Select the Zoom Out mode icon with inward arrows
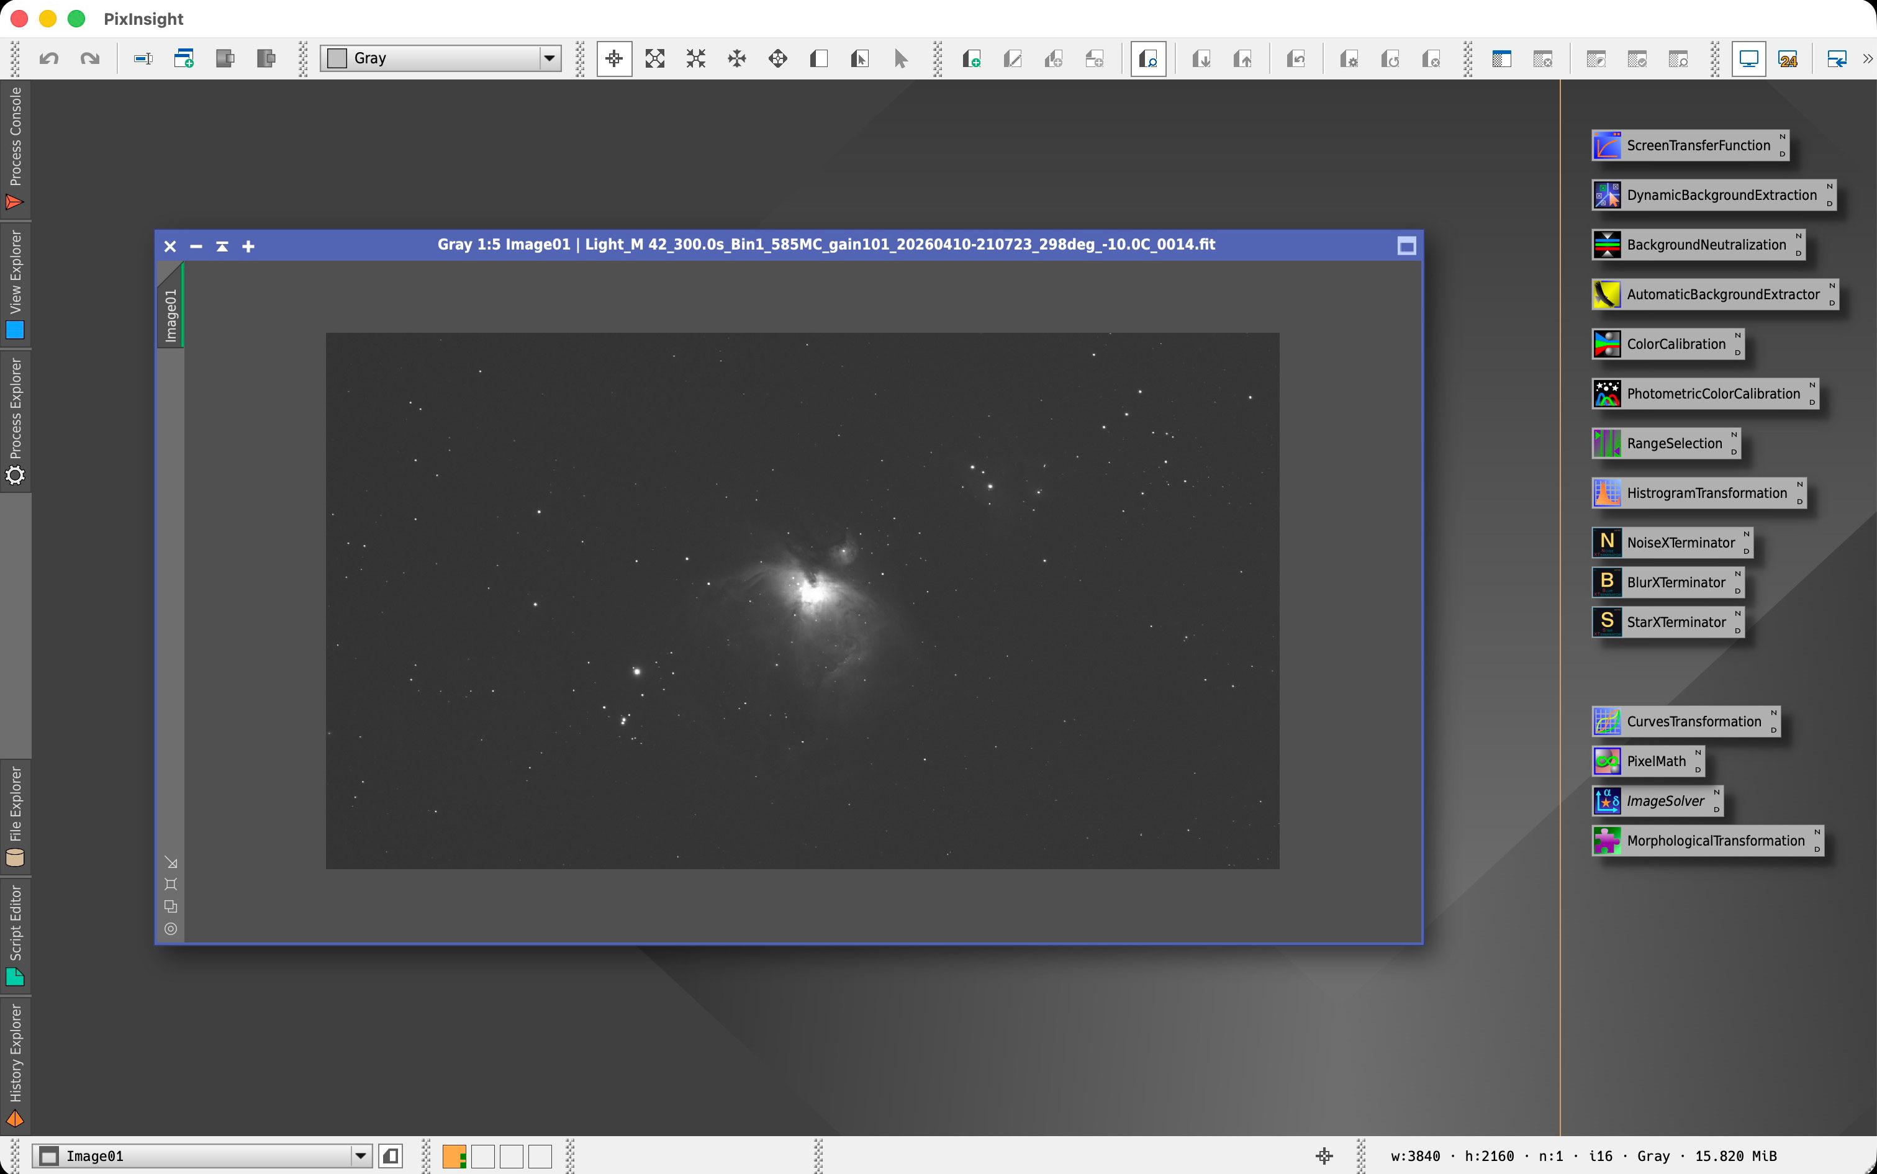The height and width of the screenshot is (1174, 1877). click(696, 59)
